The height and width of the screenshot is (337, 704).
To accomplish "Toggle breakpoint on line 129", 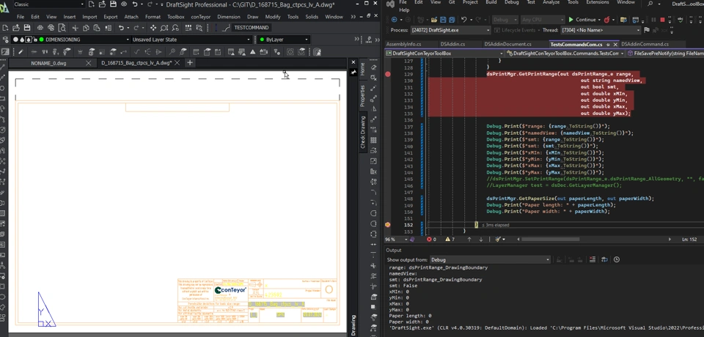I will pyautogui.click(x=388, y=74).
